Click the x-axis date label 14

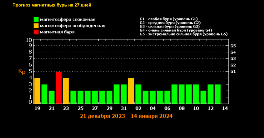click(x=225, y=108)
